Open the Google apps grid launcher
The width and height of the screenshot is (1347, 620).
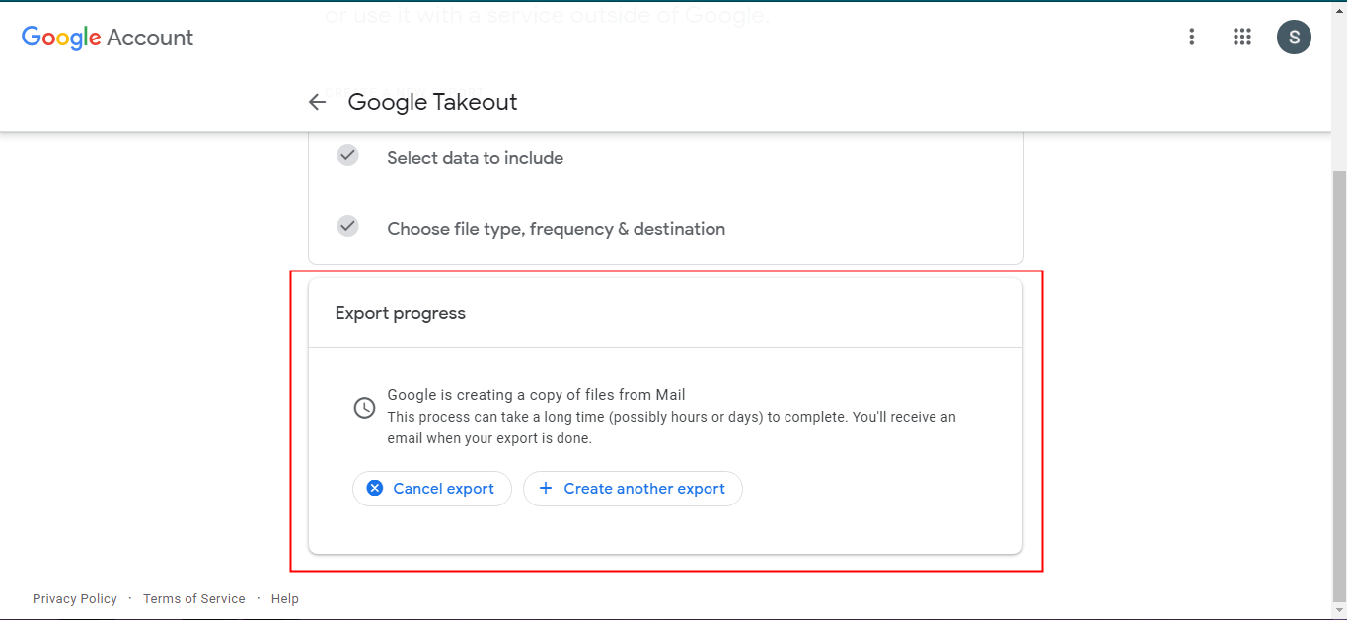(x=1242, y=38)
